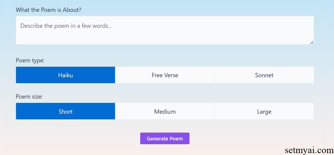Click the 'Describe the poem in a few words' placeholder
The width and height of the screenshot is (334, 155).
tap(66, 26)
